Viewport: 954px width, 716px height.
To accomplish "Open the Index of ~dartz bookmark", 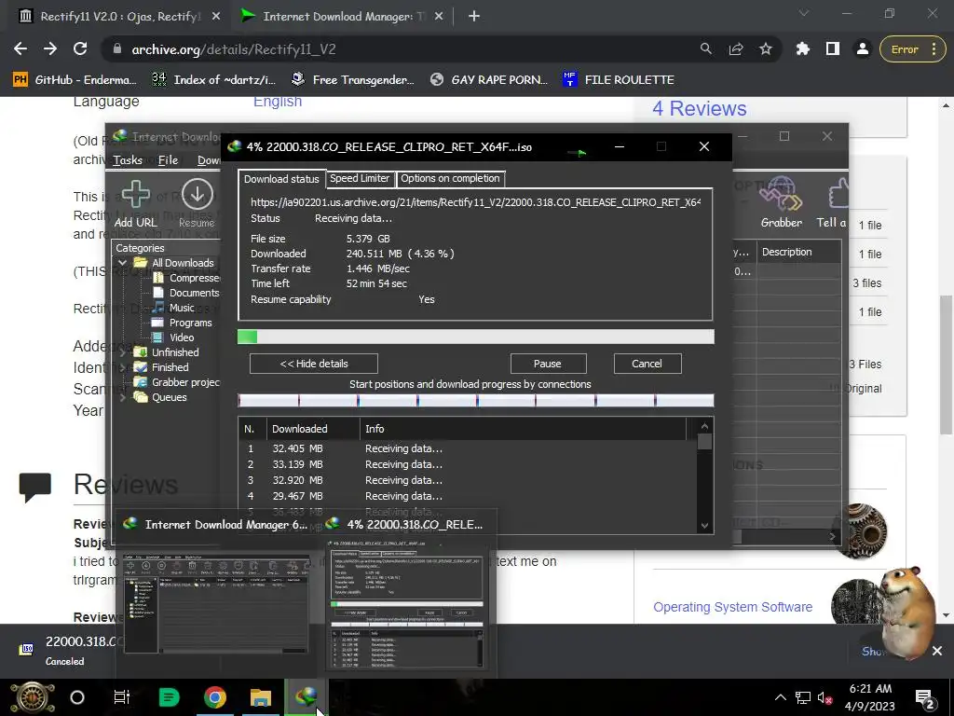I will (x=213, y=80).
